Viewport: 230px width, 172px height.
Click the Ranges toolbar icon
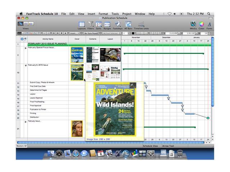(107, 24)
